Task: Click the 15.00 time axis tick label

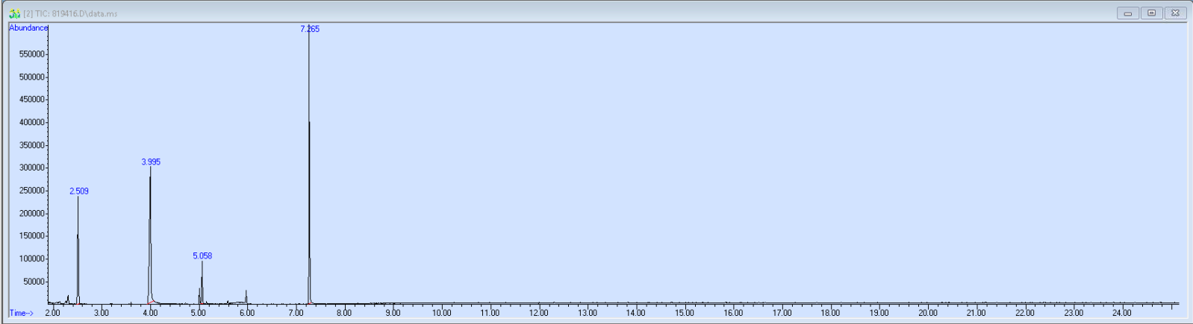Action: click(x=685, y=313)
